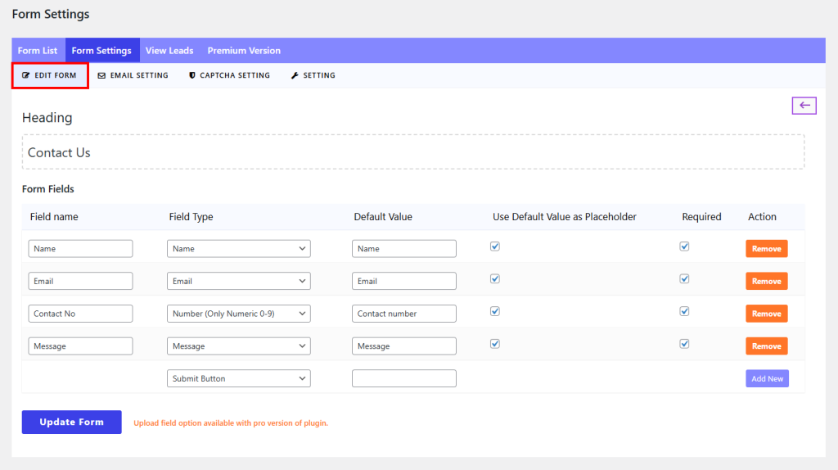Toggle placeholder checkbox for Contact No row
This screenshot has width=838, height=470.
coord(494,311)
